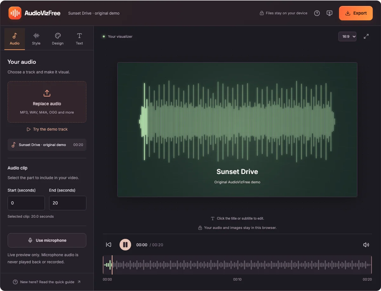Edit the Original AudioVizFree demo subtitle
This screenshot has height=291, width=381.
[x=237, y=182]
